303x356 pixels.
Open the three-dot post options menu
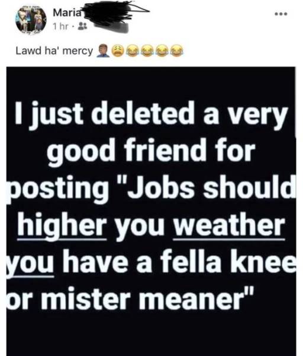(281, 14)
